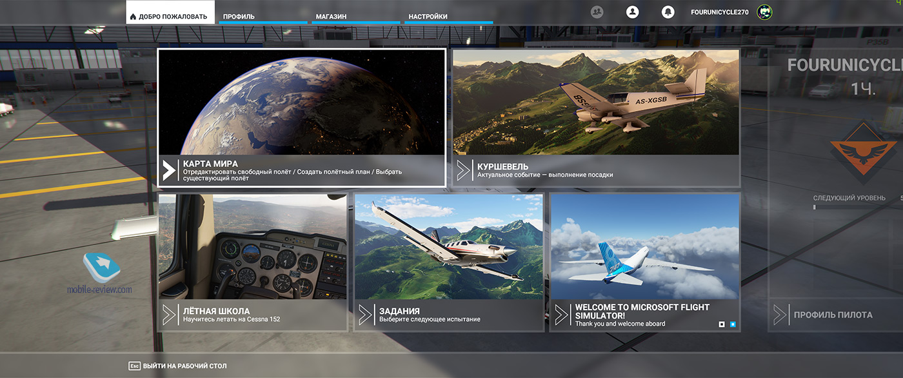Click the chevron icon beside Куршевель
This screenshot has height=378, width=903.
point(463,170)
